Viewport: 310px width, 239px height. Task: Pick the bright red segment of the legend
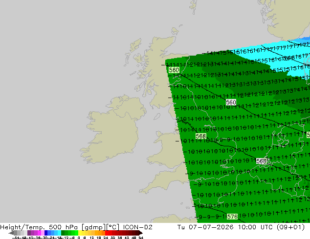107,233
